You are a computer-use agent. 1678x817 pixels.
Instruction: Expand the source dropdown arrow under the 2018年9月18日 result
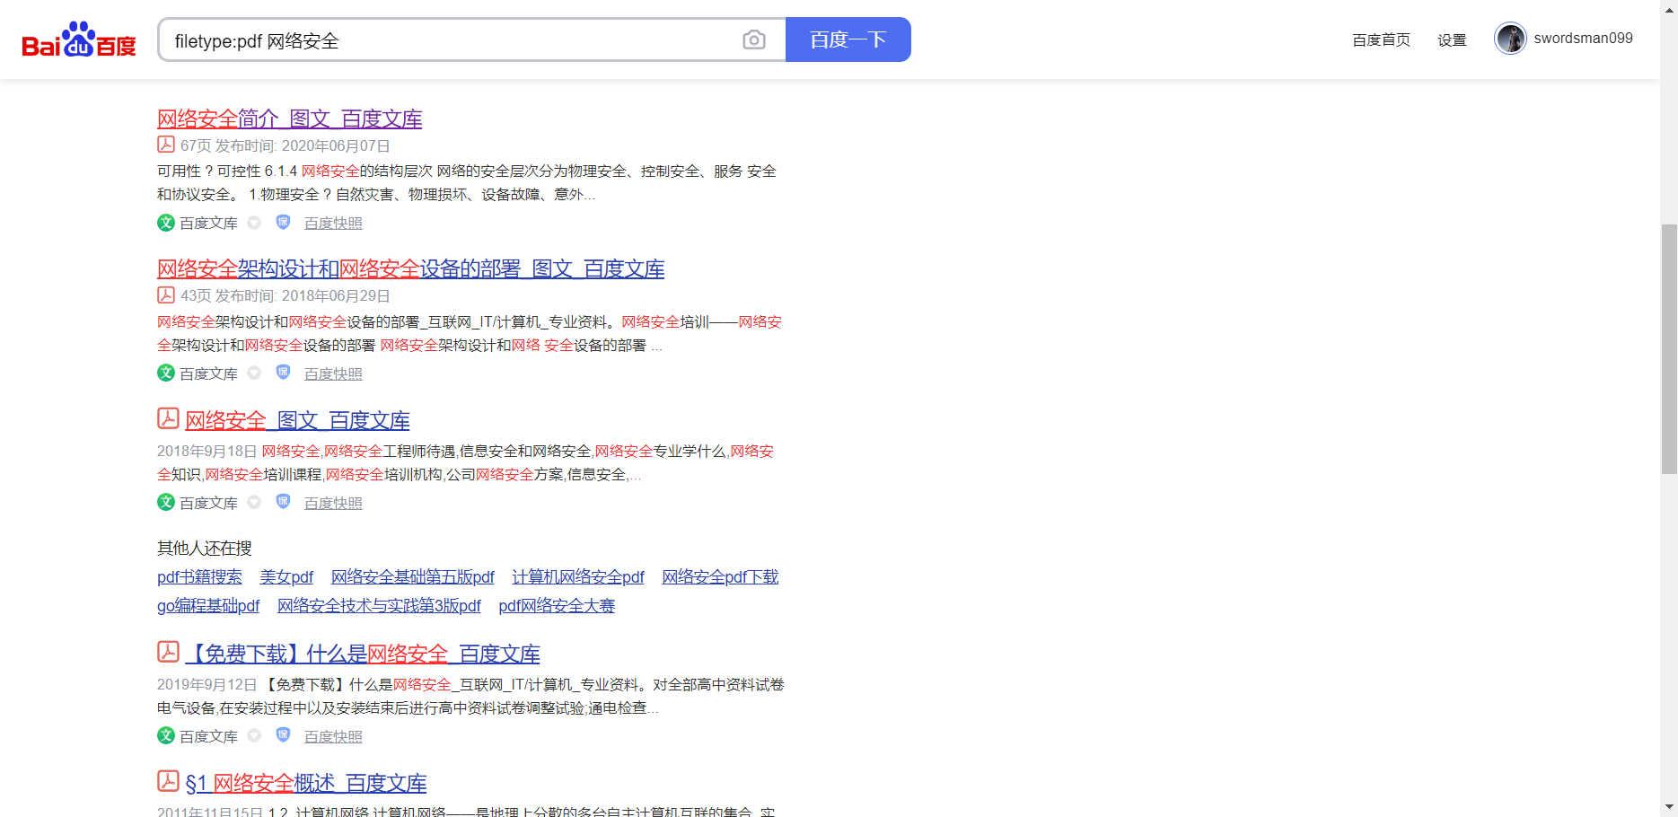tap(255, 502)
